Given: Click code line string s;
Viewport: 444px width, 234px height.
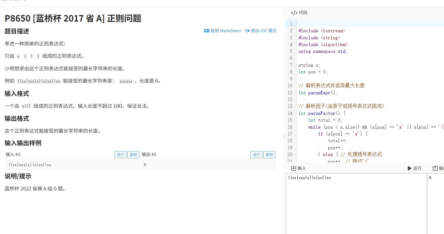Looking at the screenshot, I should [x=309, y=65].
